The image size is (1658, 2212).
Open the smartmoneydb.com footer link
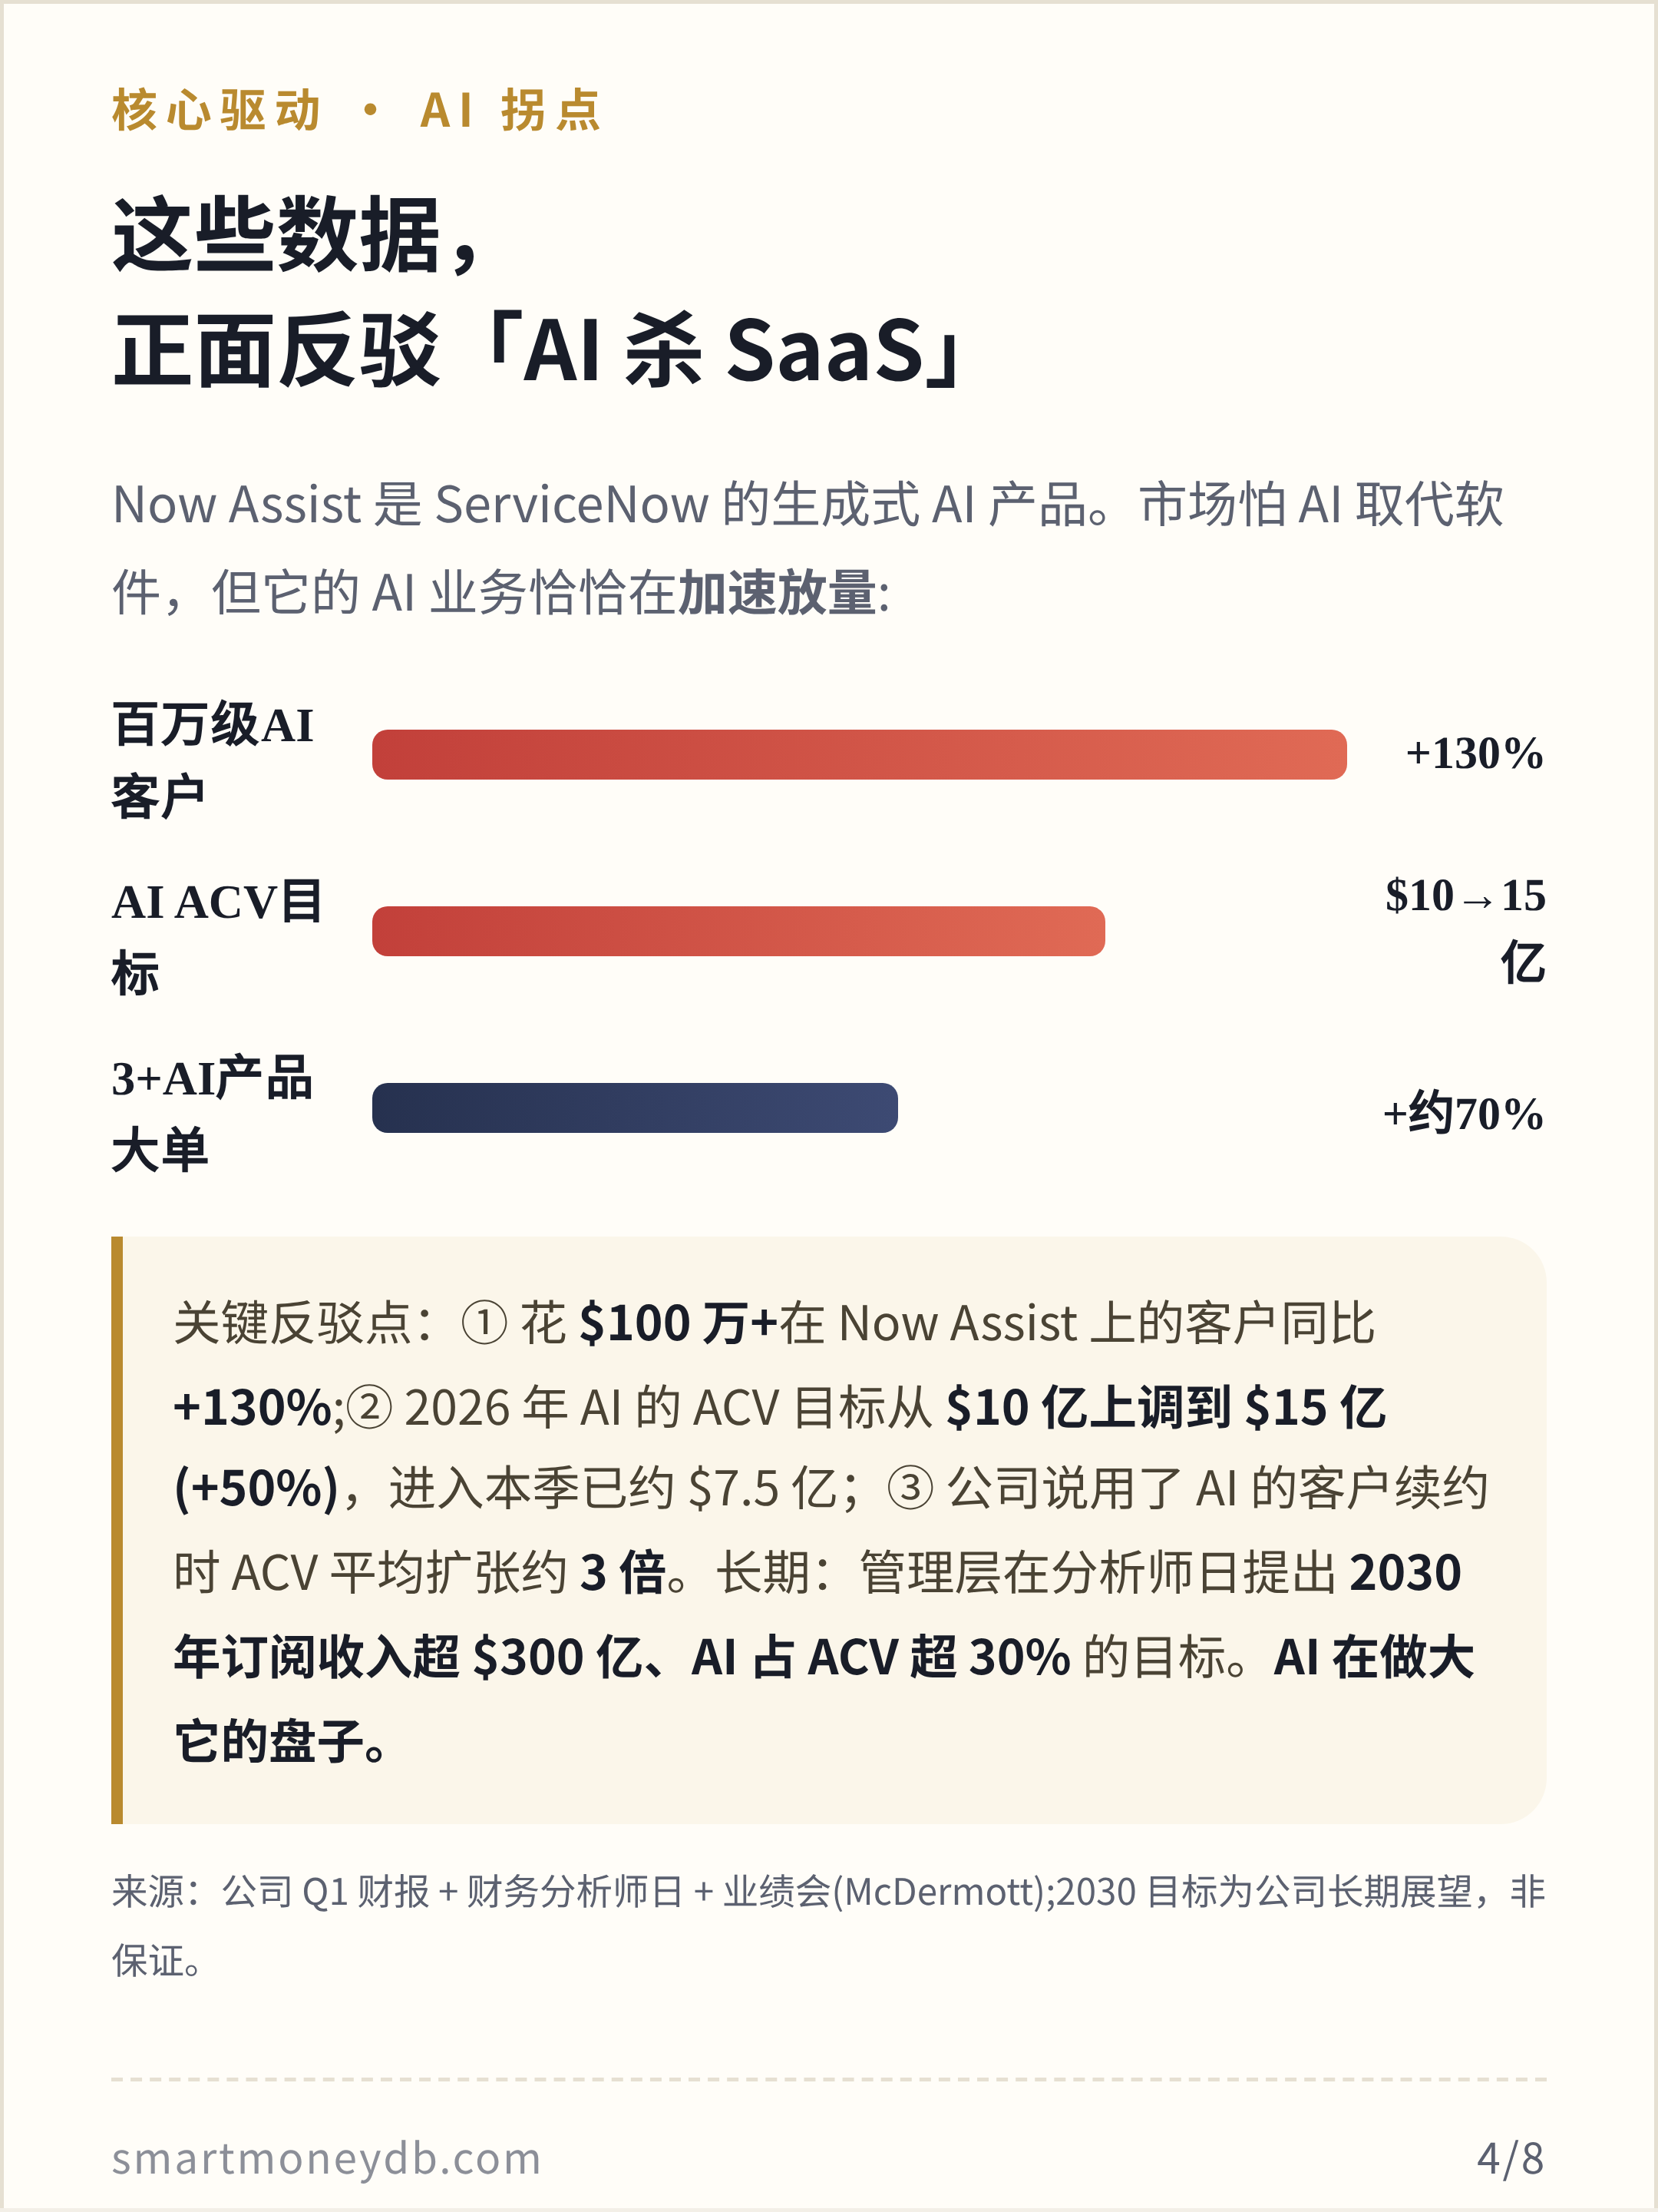325,2158
